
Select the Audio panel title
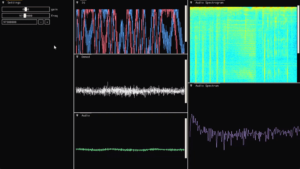tap(85, 116)
